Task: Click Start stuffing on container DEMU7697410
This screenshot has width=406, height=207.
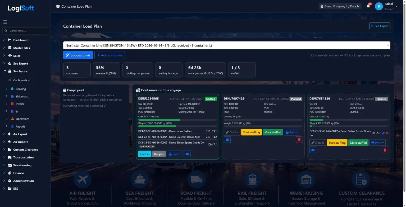Action: [251, 132]
